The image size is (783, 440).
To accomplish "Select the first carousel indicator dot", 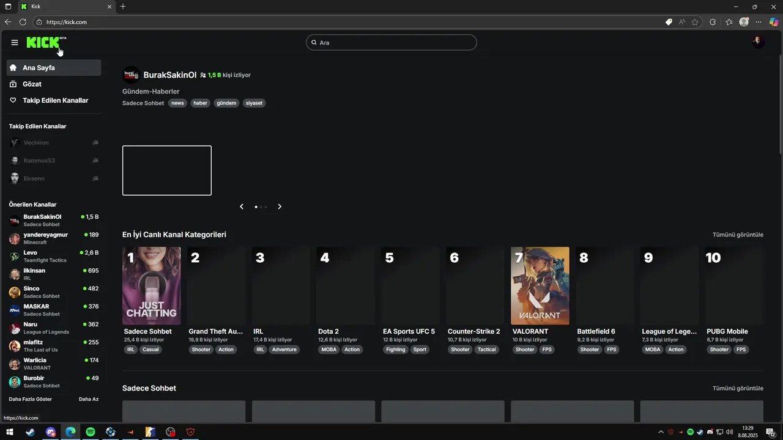I will [256, 207].
